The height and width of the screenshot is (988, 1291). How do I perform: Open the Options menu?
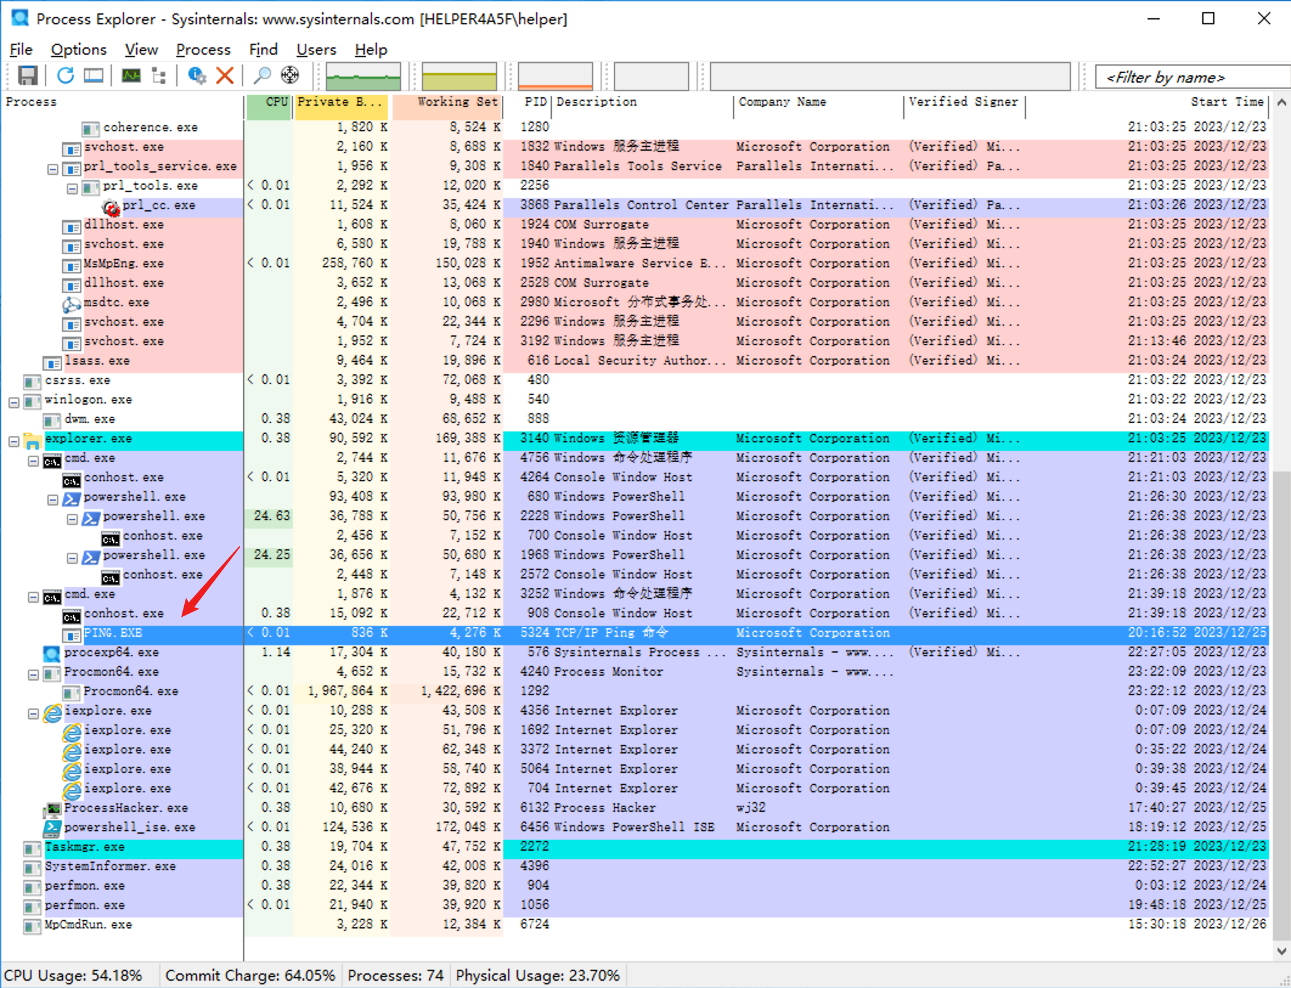(x=78, y=49)
